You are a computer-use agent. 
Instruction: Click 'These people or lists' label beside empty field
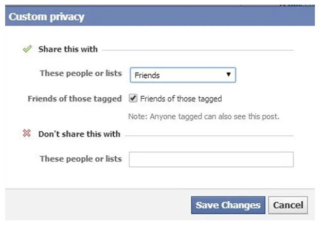(x=81, y=159)
